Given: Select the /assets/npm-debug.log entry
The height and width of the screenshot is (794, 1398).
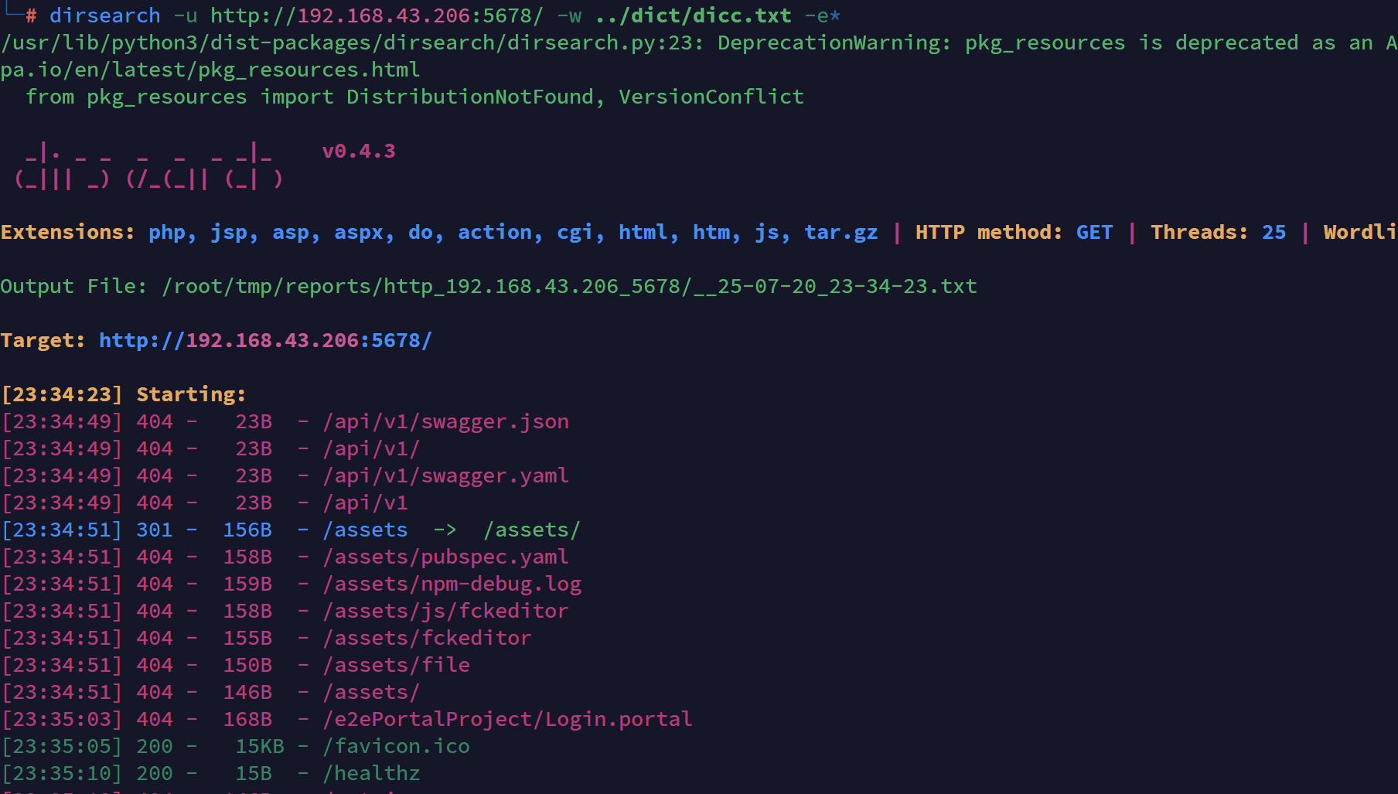Looking at the screenshot, I should 452,584.
